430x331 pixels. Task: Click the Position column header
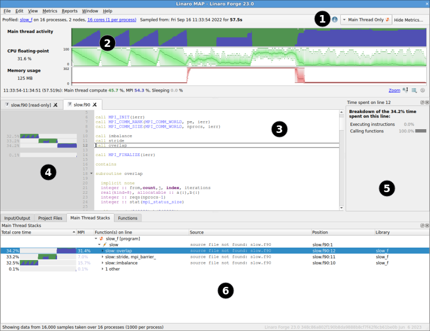pos(343,233)
